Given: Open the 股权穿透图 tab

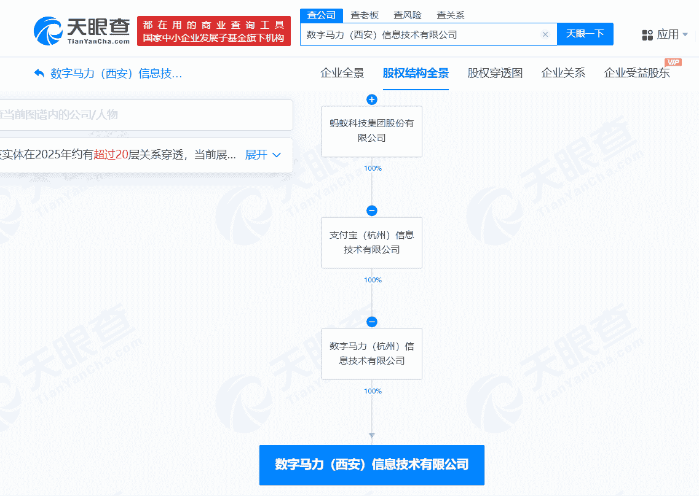Looking at the screenshot, I should (495, 74).
